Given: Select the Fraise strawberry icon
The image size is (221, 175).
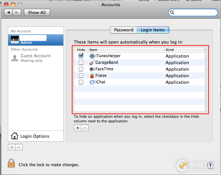Looking at the screenshot, I should [92, 76].
